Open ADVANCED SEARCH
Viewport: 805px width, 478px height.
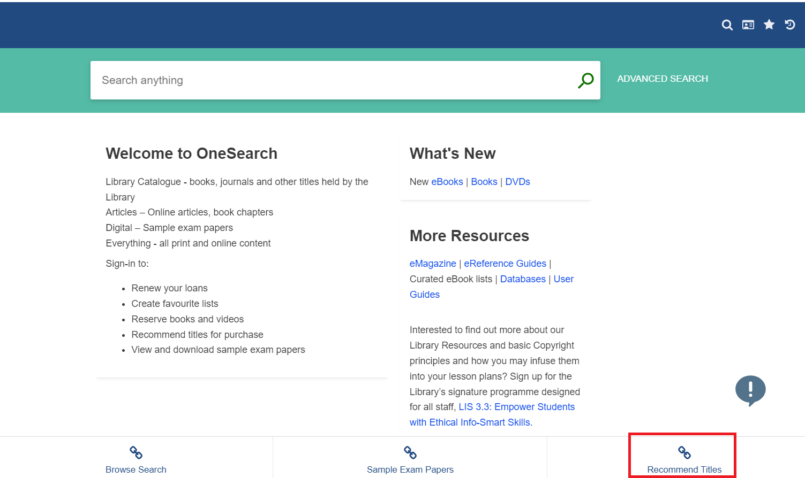pyautogui.click(x=663, y=79)
